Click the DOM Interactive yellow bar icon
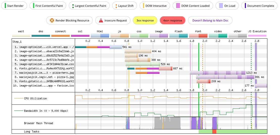This screenshot has width=280, height=135. click(144, 6)
